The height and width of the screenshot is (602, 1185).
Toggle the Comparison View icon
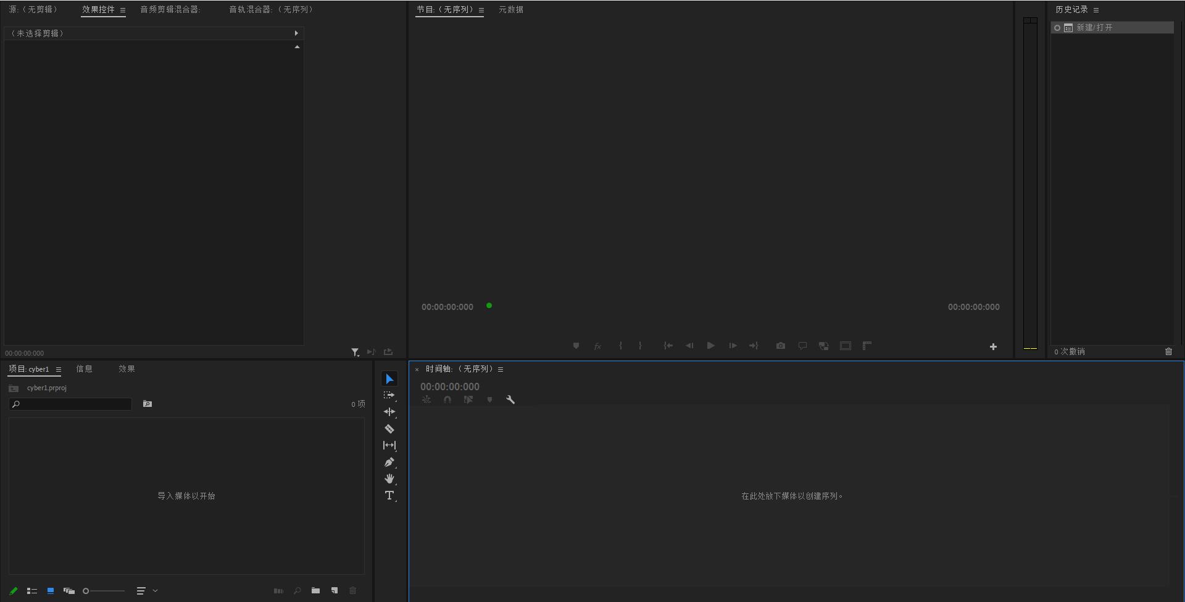[x=823, y=346]
